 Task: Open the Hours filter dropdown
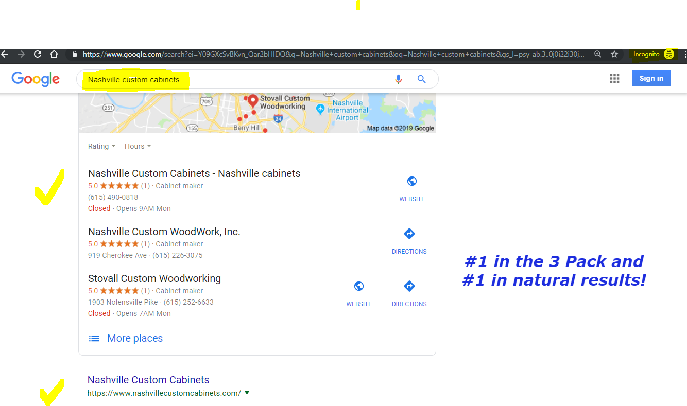[138, 146]
